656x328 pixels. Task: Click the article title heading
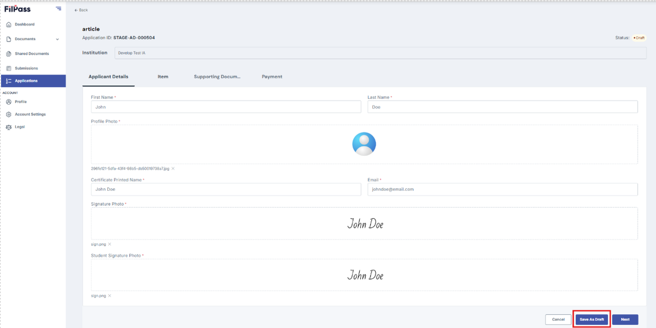click(91, 29)
